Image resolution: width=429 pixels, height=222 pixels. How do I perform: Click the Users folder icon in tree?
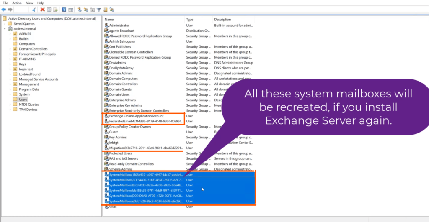click(x=16, y=100)
